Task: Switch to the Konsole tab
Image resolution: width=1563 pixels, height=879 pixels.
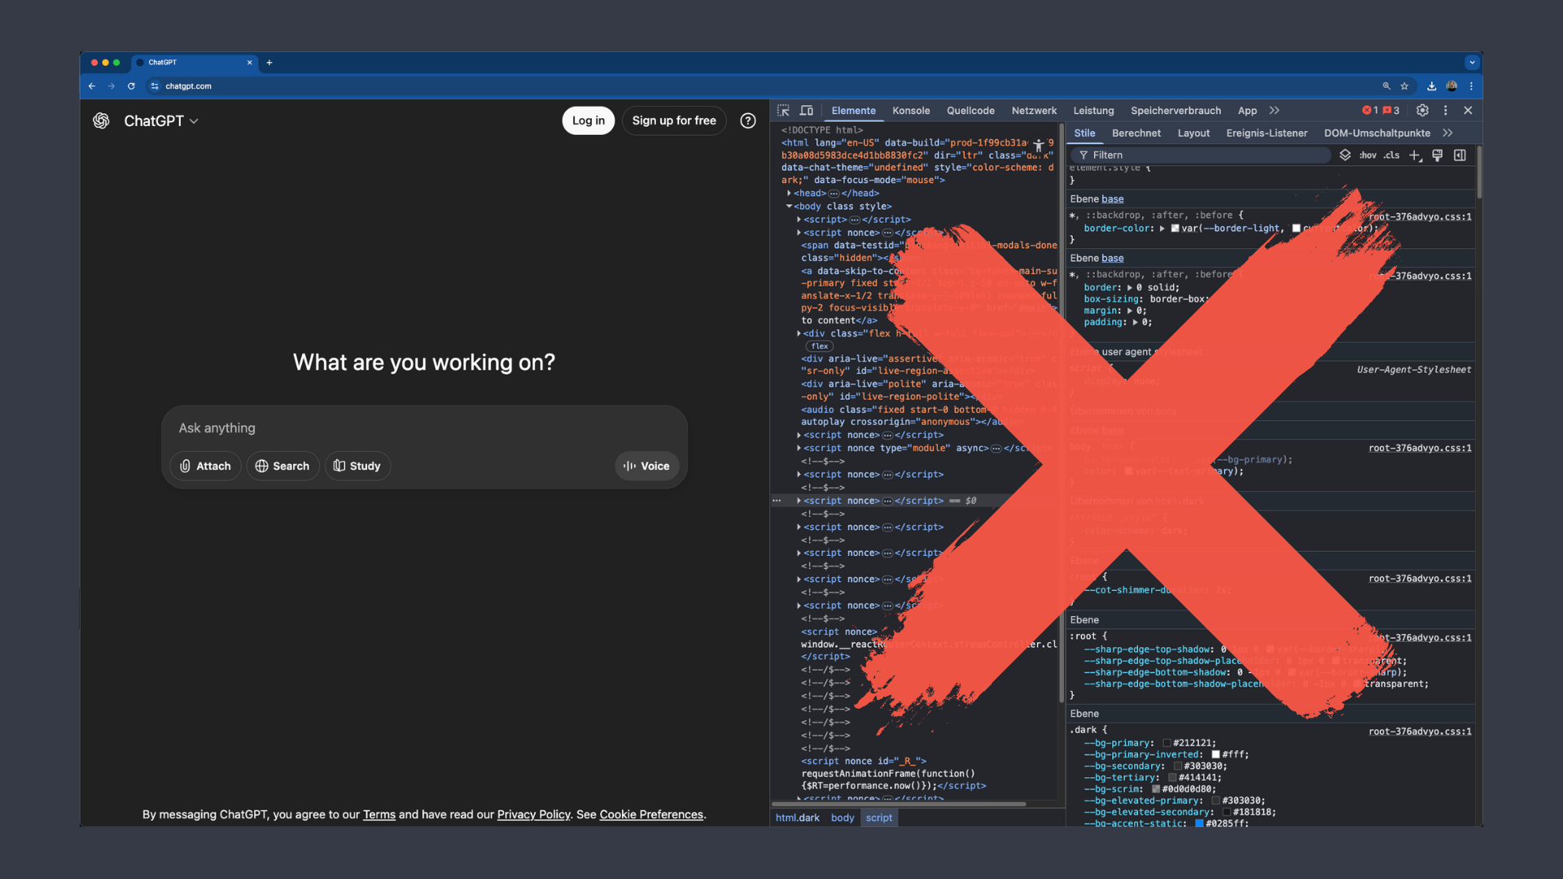Action: 911,110
